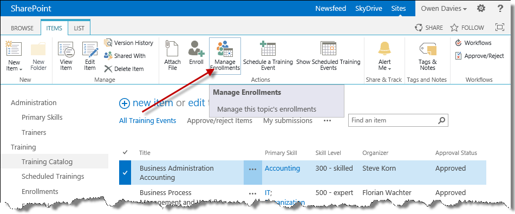This screenshot has height=214, width=515.
Task: Click the Edit Item ribbon icon
Action: 90,49
